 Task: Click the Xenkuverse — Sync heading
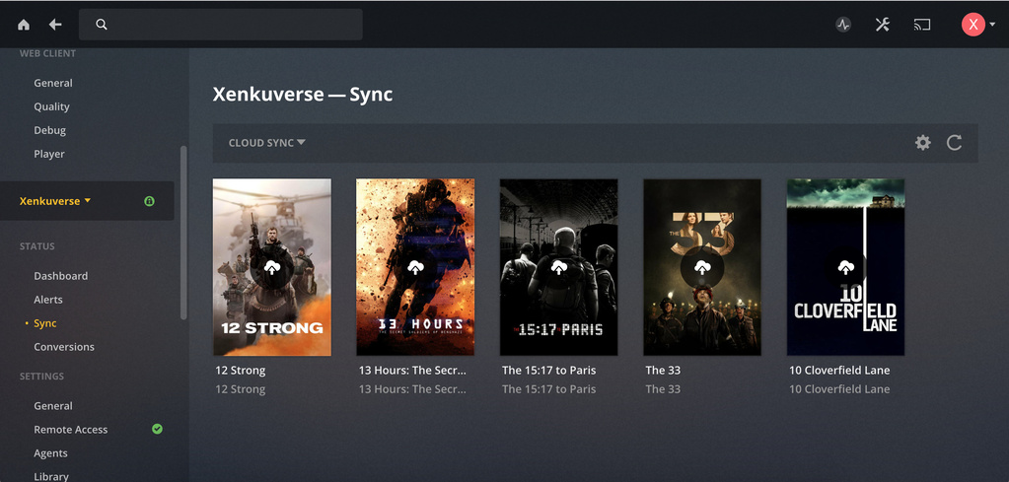(x=303, y=95)
